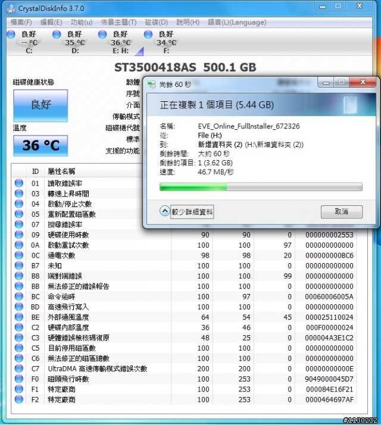This screenshot has width=381, height=425.
Task: Click the 36 °C temperature button
Action: pos(40,146)
